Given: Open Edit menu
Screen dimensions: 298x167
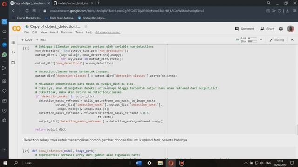Looking at the screenshot, I should [34, 32].
